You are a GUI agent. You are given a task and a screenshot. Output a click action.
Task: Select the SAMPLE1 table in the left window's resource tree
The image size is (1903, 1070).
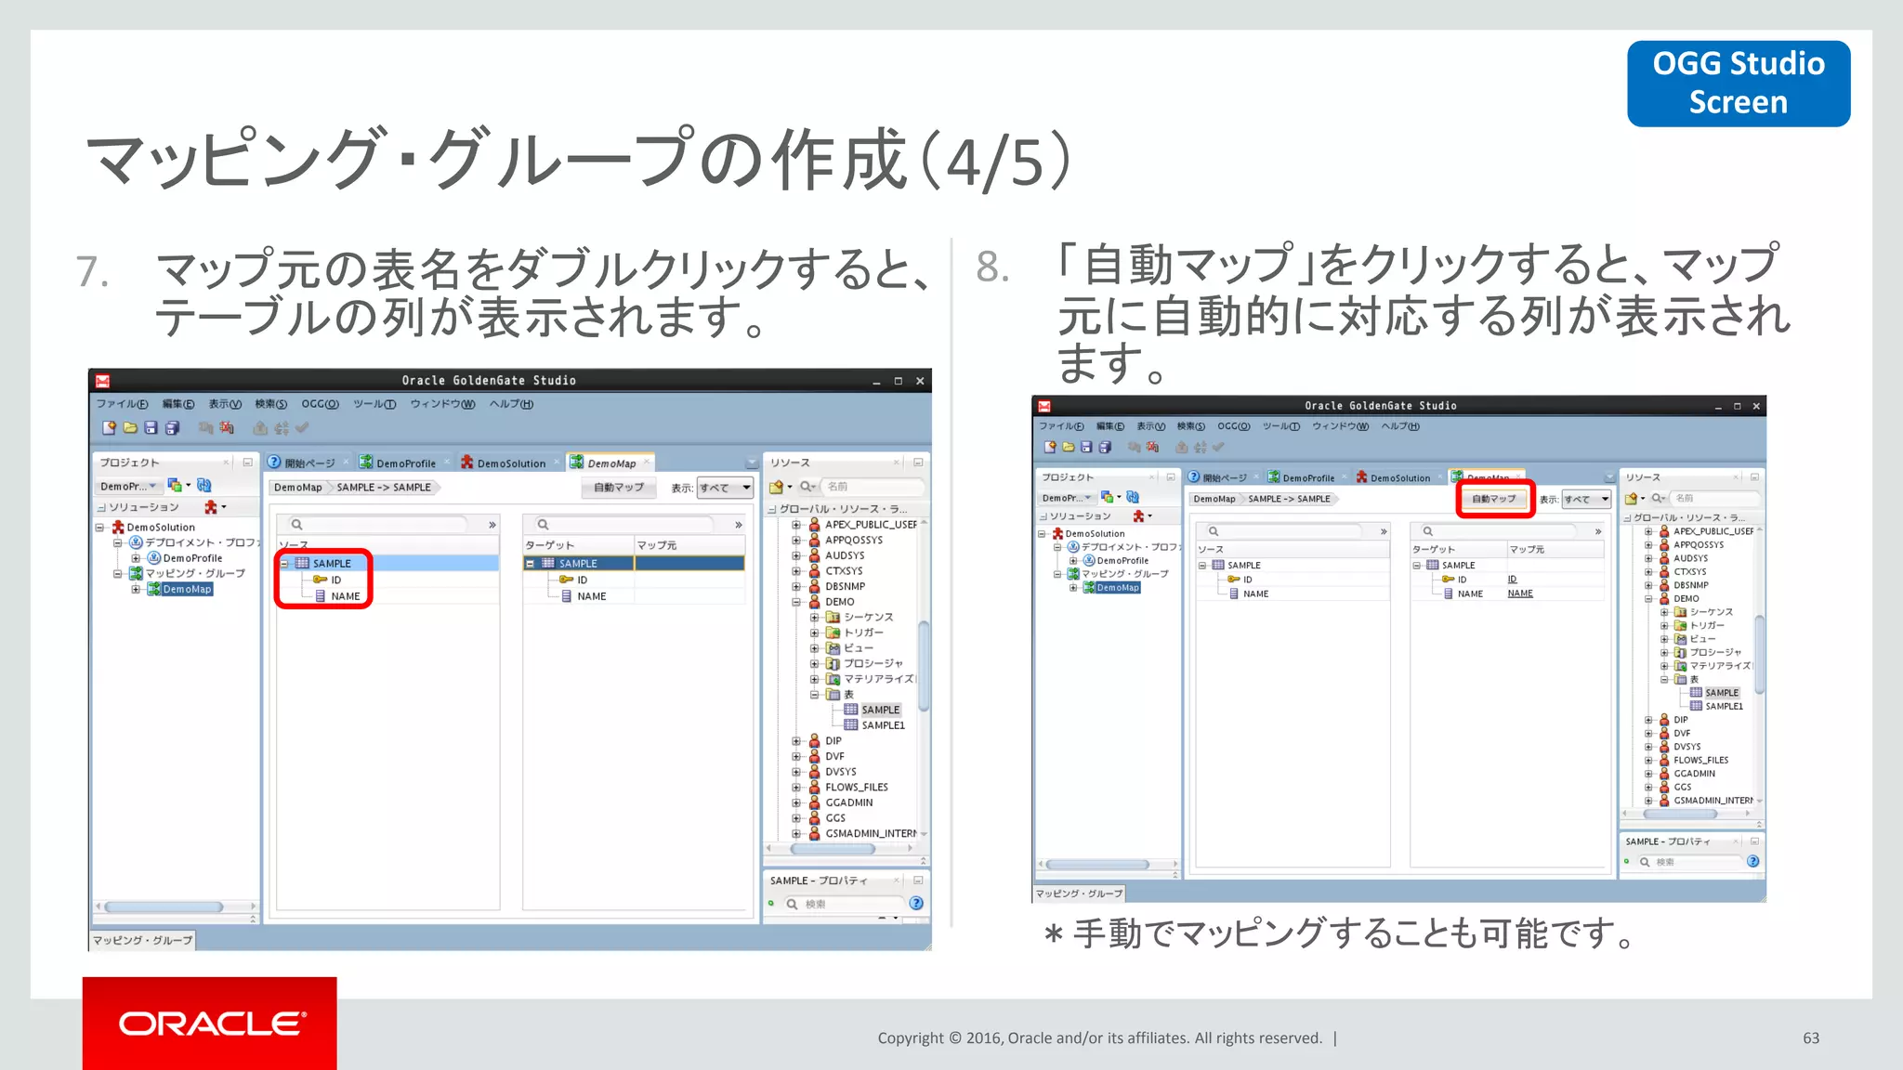883,725
